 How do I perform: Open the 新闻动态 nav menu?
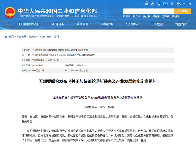[58, 24]
